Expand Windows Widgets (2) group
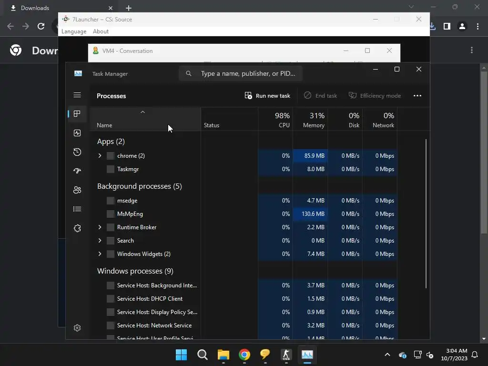Viewport: 488px width, 366px height. point(100,254)
